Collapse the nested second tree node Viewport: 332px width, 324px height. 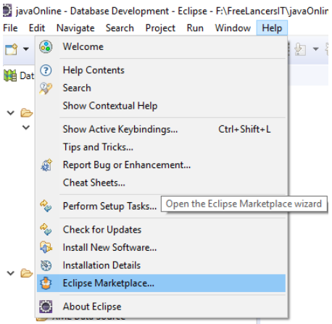(26, 127)
